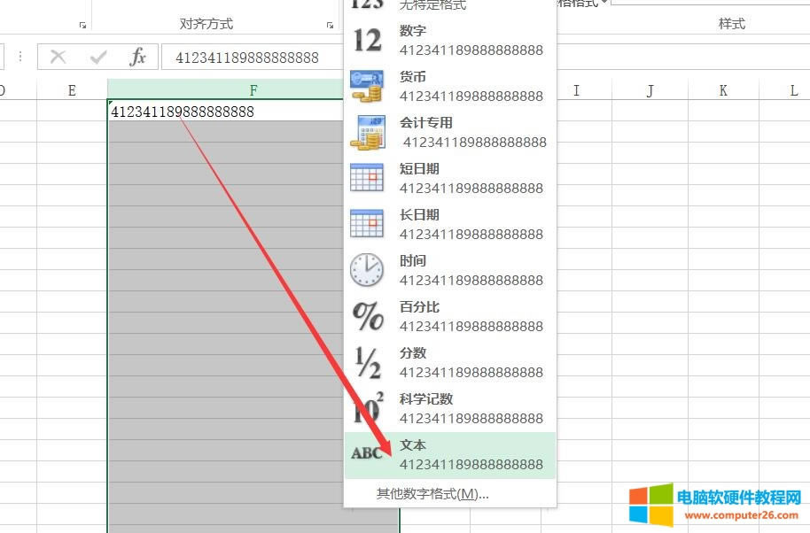Image resolution: width=810 pixels, height=533 pixels.
Task: Select column header F
Action: (x=253, y=89)
